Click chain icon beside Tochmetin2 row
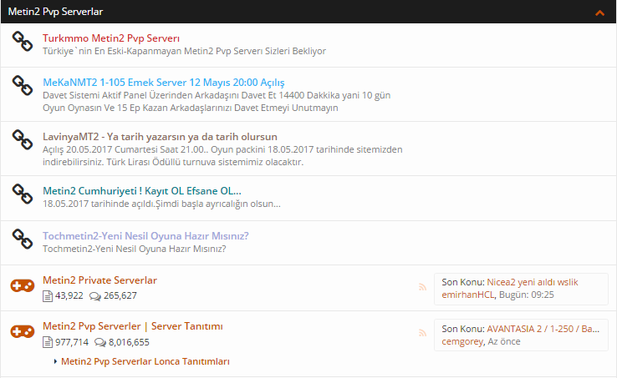617x378 pixels. coord(22,239)
